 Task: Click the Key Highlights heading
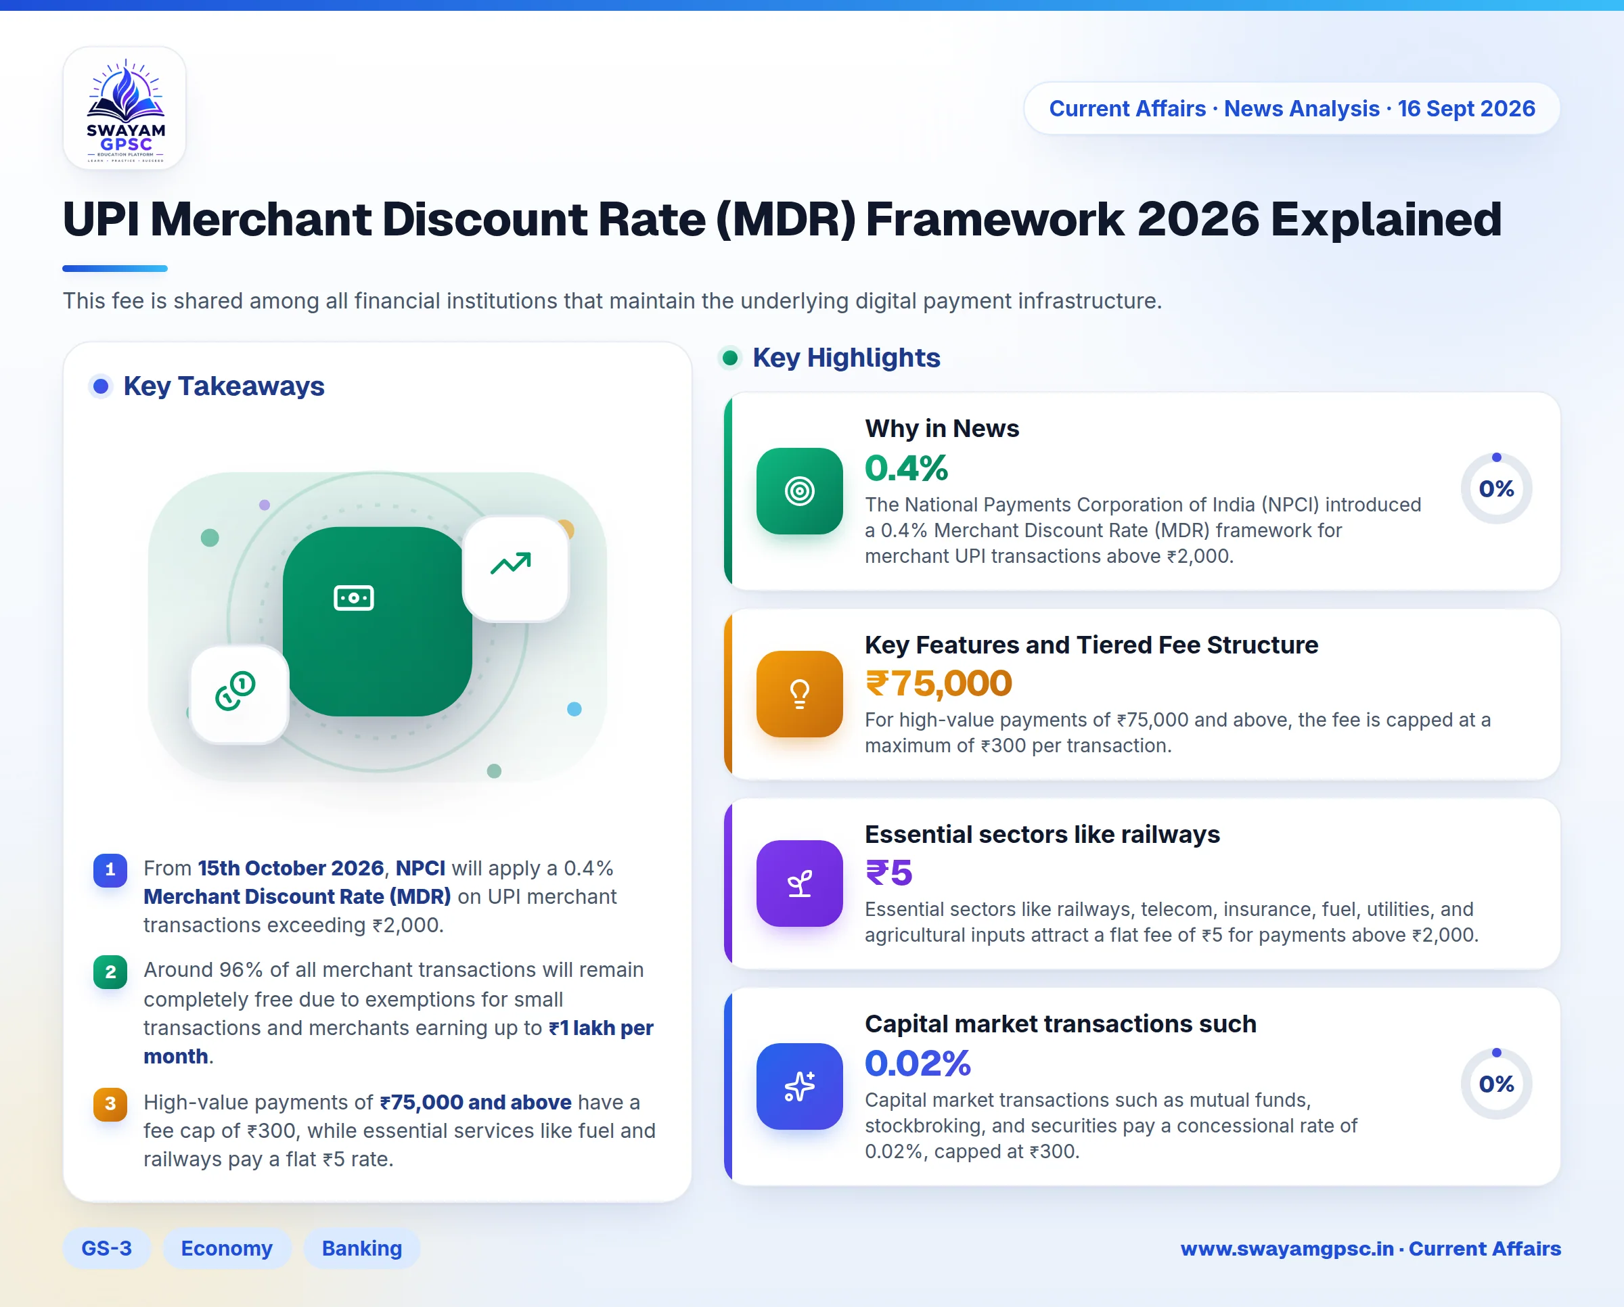click(x=846, y=358)
